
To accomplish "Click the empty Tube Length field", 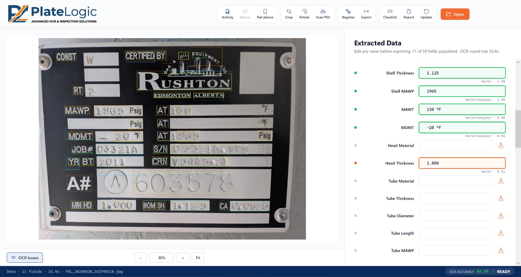I will 456,233.
